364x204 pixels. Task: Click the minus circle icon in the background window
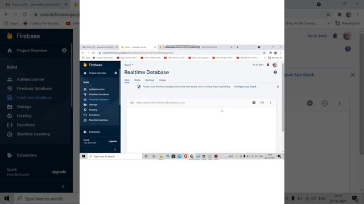(325, 103)
